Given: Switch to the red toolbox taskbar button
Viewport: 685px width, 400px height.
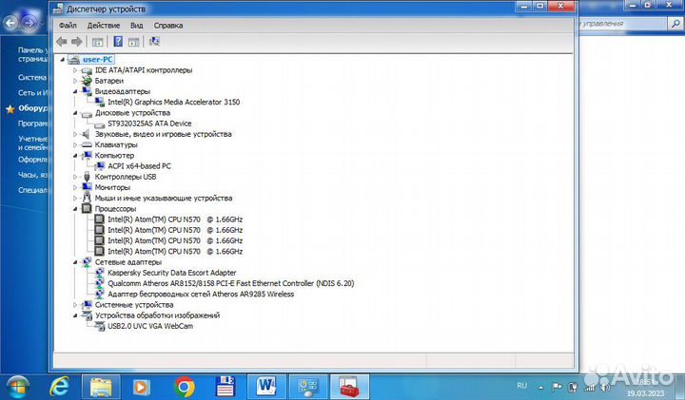Looking at the screenshot, I should coord(349,387).
